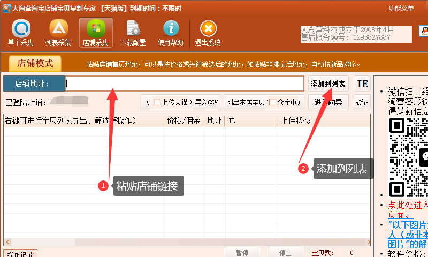Click the IE browser button
This screenshot has height=257, width=428.
362,84
